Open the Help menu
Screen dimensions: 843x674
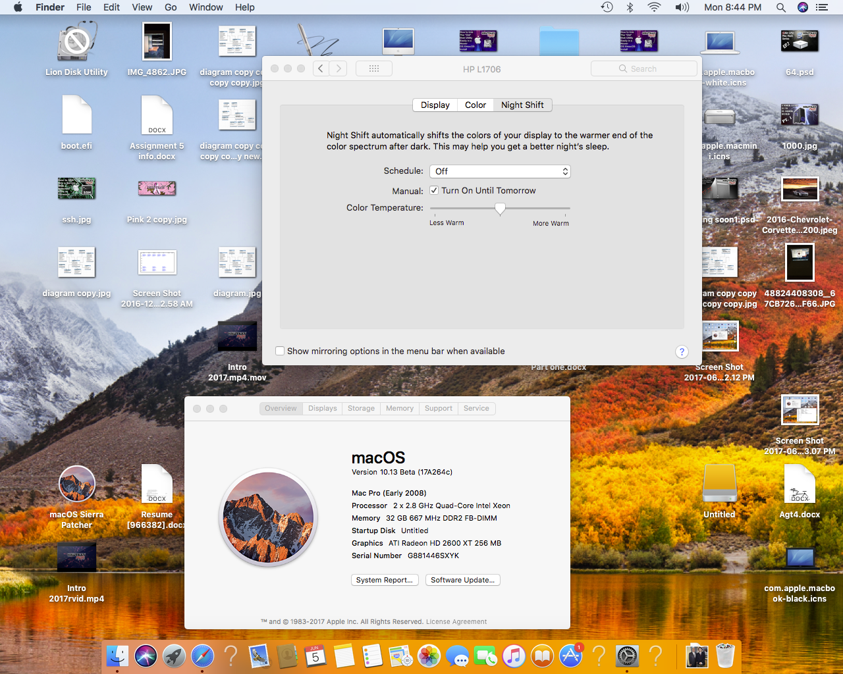245,7
